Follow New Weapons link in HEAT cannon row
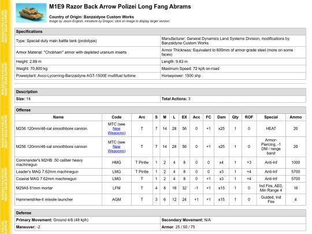 [x=116, y=131]
